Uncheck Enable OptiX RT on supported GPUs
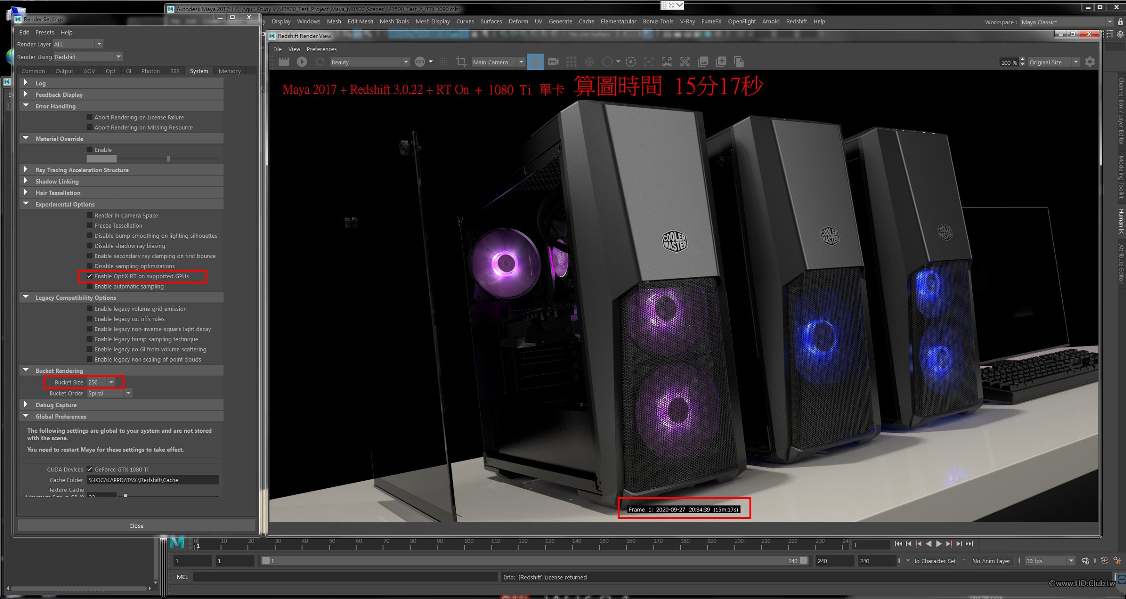Image resolution: width=1126 pixels, height=599 pixels. point(90,276)
